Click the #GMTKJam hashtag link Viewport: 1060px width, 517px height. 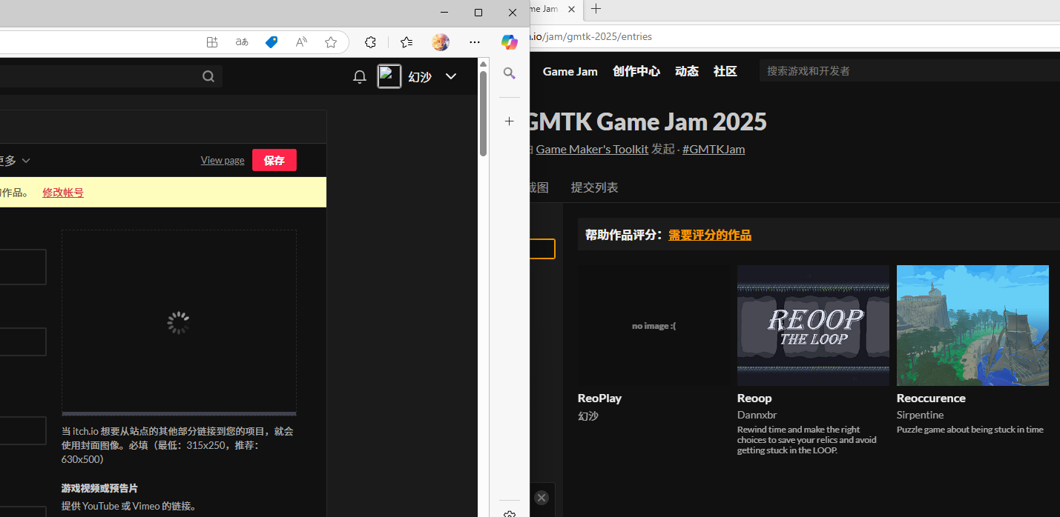pyautogui.click(x=714, y=149)
